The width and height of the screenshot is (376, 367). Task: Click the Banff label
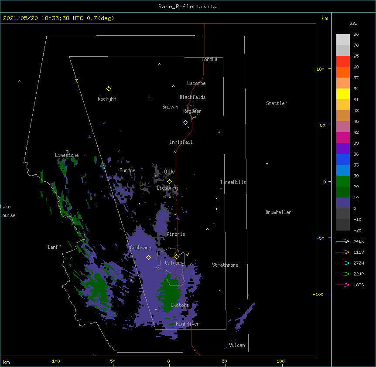(54, 247)
